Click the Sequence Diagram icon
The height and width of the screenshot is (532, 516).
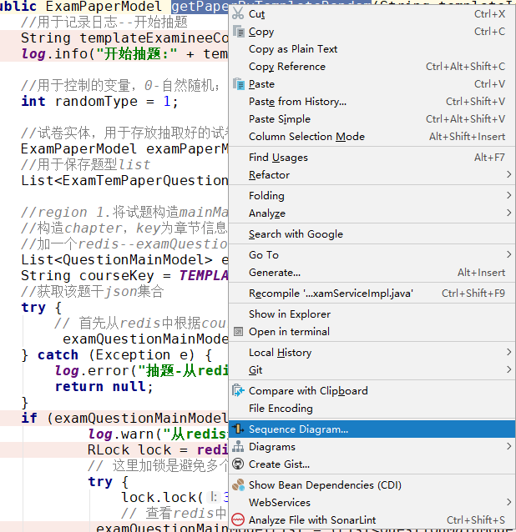pos(238,429)
